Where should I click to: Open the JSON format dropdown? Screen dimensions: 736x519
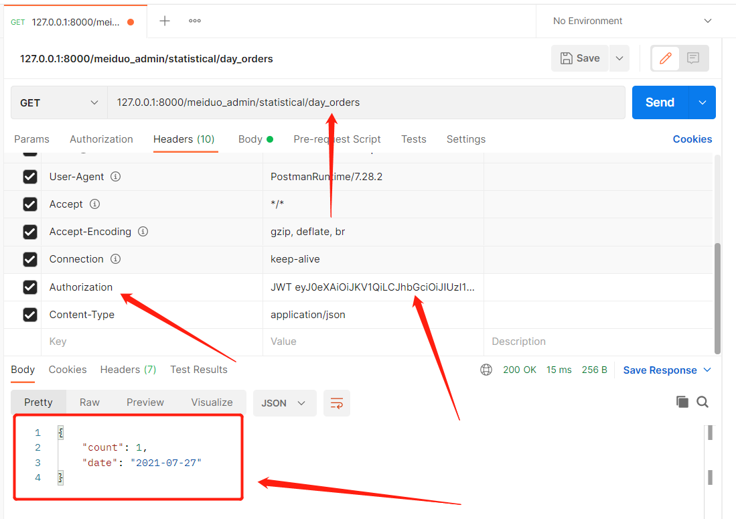point(285,403)
